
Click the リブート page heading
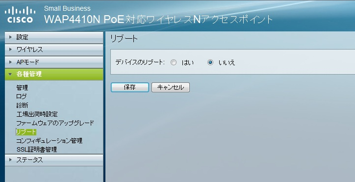(x=124, y=39)
